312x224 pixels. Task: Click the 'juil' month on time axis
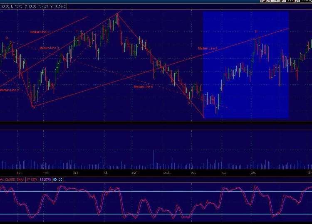(105, 172)
